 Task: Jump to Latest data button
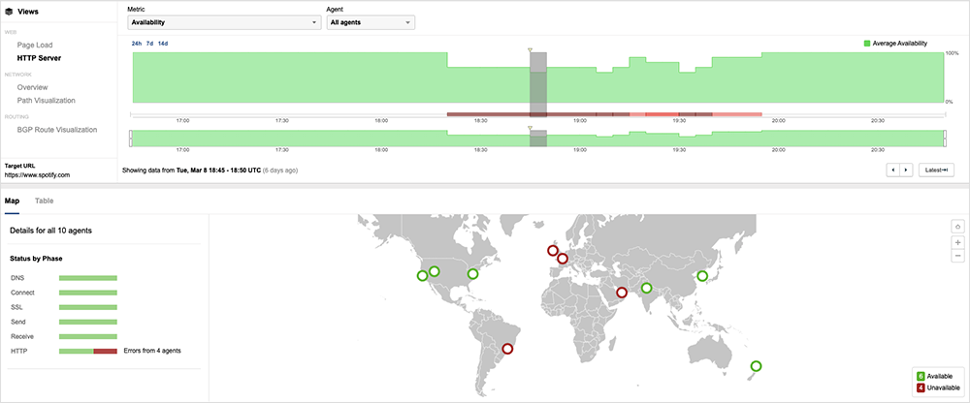(x=936, y=170)
